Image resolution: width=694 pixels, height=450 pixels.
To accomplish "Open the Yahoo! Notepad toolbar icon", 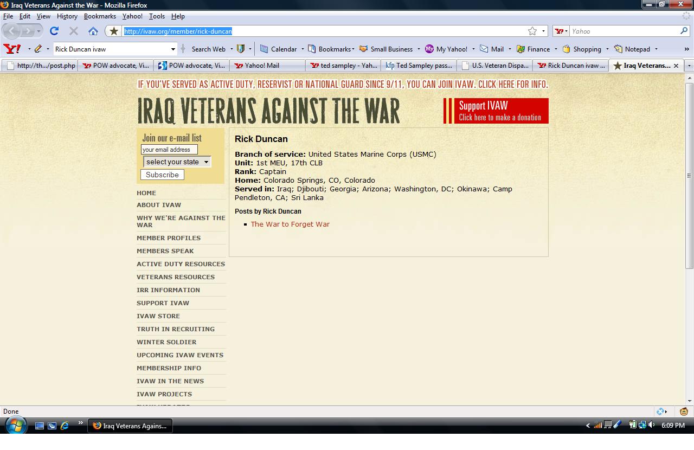I will pos(618,49).
